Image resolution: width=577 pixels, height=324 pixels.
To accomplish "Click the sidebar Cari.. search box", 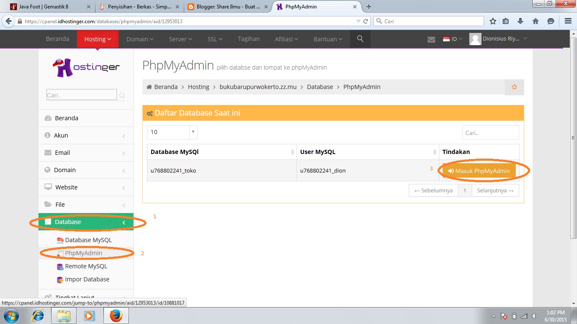I will click(x=81, y=95).
